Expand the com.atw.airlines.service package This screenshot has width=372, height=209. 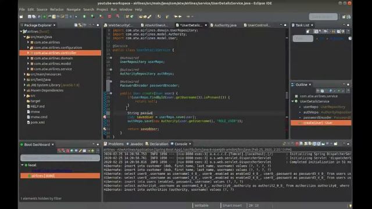pyautogui.click(x=28, y=69)
